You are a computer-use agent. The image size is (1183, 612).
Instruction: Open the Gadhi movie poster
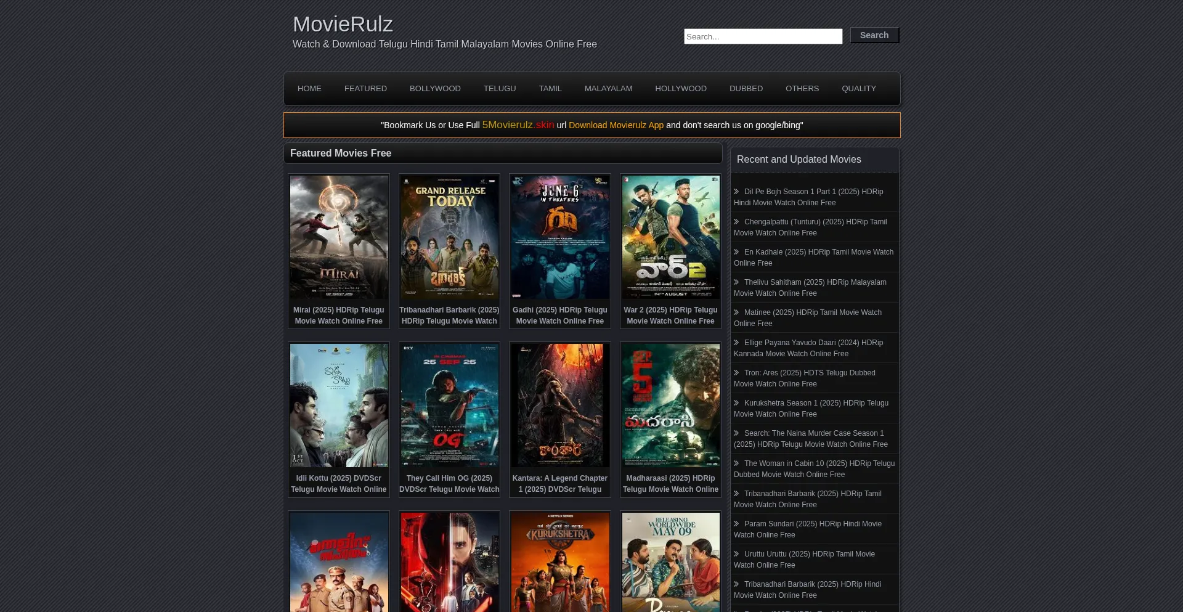559,237
